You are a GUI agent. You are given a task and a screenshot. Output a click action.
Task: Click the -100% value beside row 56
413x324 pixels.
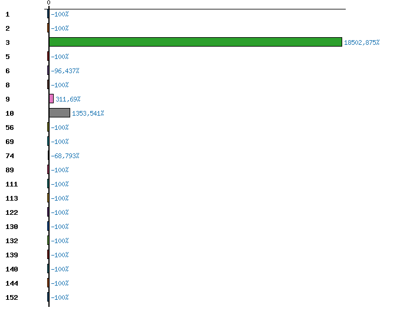pyautogui.click(x=60, y=127)
